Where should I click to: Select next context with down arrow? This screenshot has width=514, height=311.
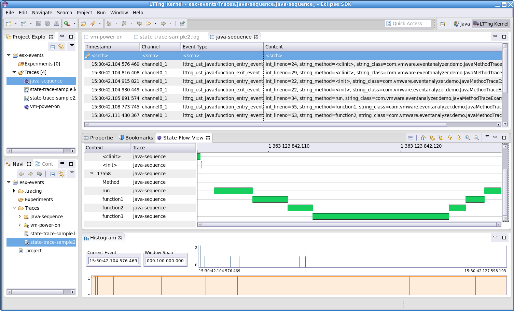click(459, 138)
